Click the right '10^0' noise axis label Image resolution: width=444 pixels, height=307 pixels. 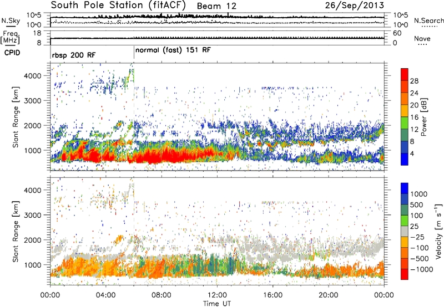(x=400, y=25)
